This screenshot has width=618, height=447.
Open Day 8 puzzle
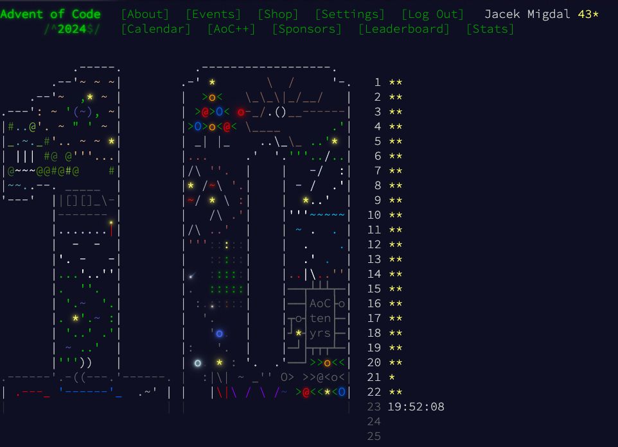(x=388, y=185)
